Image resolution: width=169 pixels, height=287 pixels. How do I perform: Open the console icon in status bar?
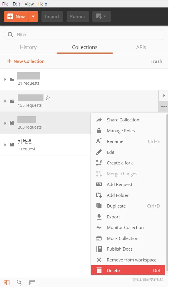click(32, 283)
